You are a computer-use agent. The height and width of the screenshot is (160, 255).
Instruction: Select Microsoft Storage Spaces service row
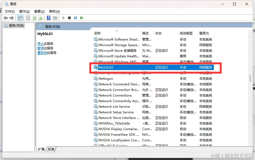pos(154,45)
